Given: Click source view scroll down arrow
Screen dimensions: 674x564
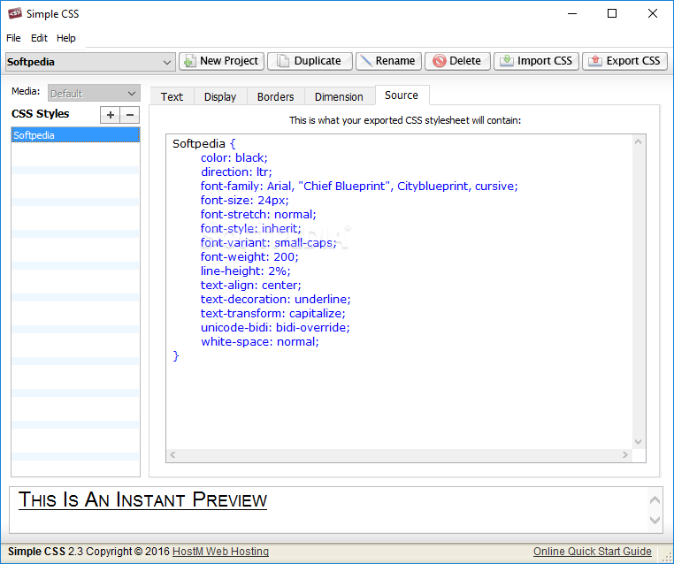Looking at the screenshot, I should pos(639,442).
